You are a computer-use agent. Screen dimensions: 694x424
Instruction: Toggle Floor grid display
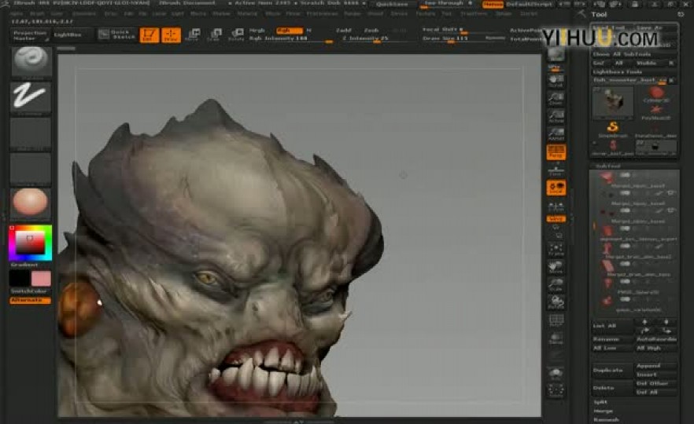tap(556, 170)
